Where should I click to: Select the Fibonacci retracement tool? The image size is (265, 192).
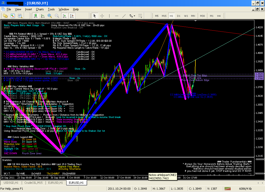(x=140, y=16)
